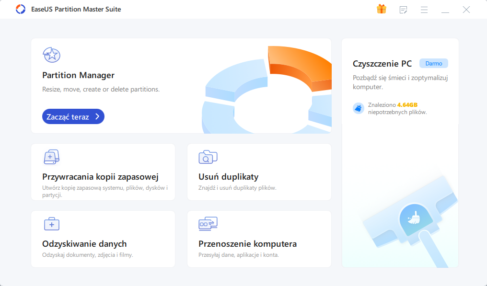Screen dimensions: 487x286
Task: Click the PC transfer icon
Action: (x=208, y=224)
